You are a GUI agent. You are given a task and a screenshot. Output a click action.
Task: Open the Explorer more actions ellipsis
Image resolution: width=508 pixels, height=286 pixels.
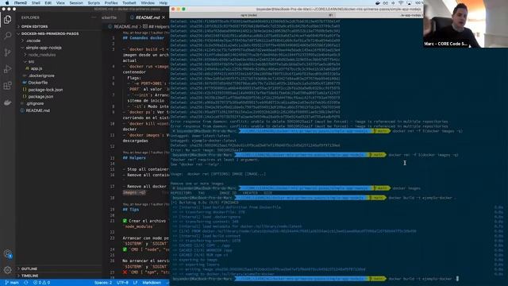94,17
